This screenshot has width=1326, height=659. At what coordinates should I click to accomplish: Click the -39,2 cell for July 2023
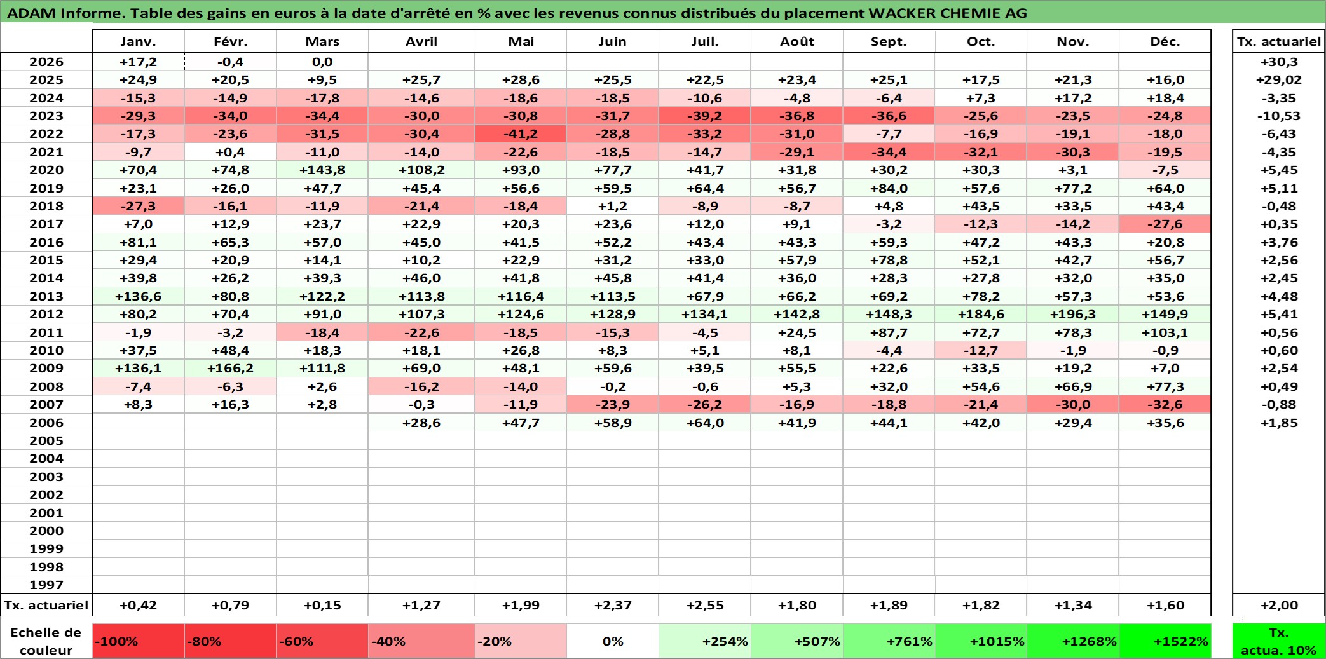(705, 116)
